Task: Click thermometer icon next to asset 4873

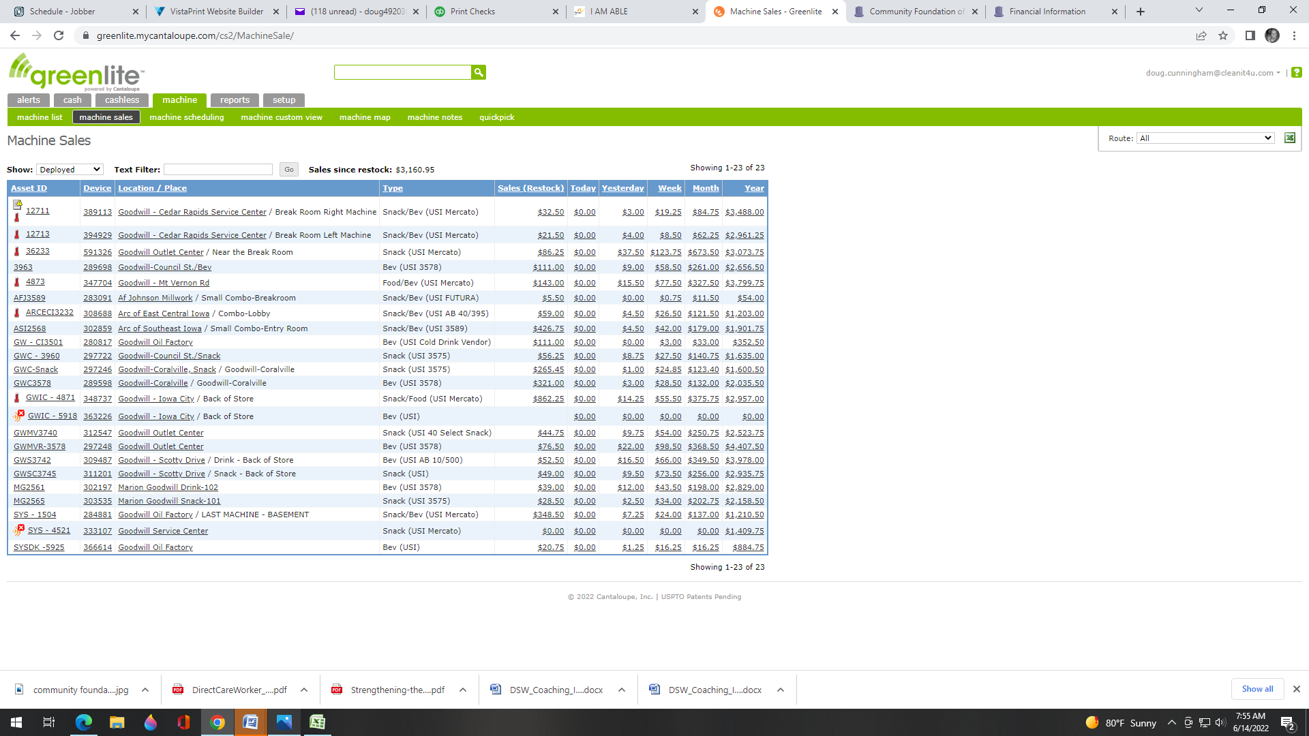Action: click(x=17, y=282)
